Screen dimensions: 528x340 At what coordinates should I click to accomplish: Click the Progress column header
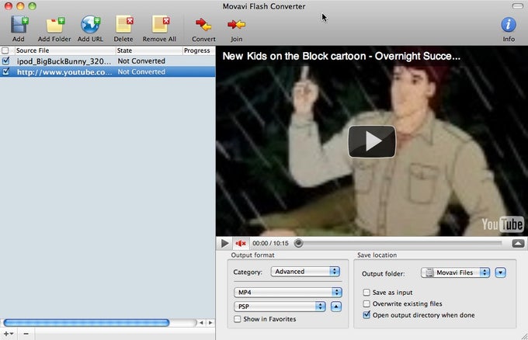[x=198, y=50]
